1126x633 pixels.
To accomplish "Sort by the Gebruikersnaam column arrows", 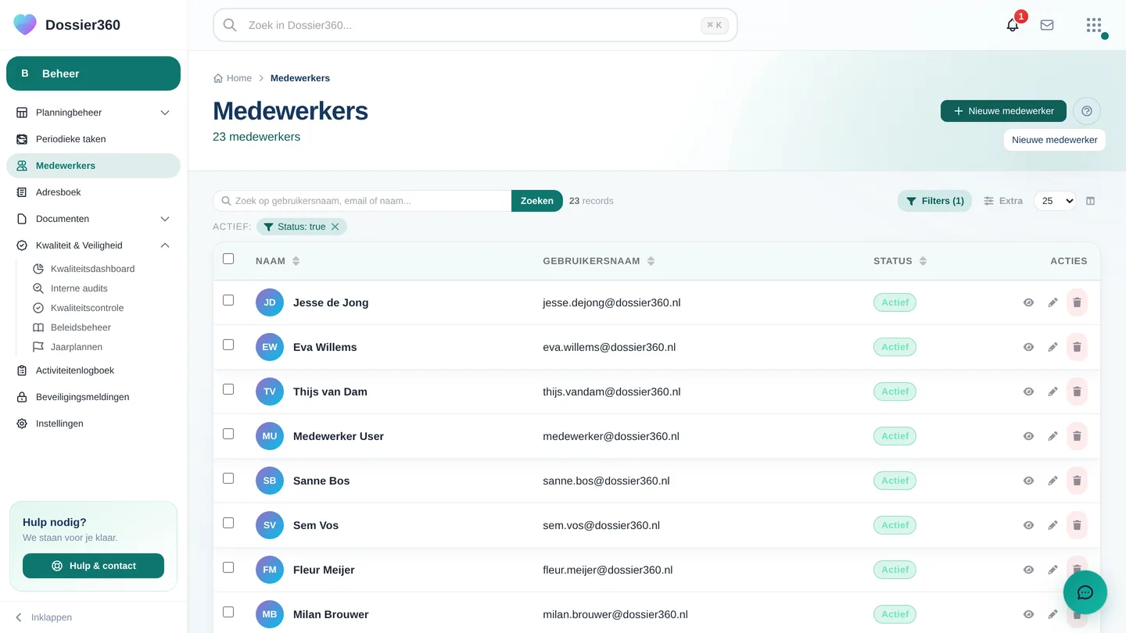I will 651,261.
